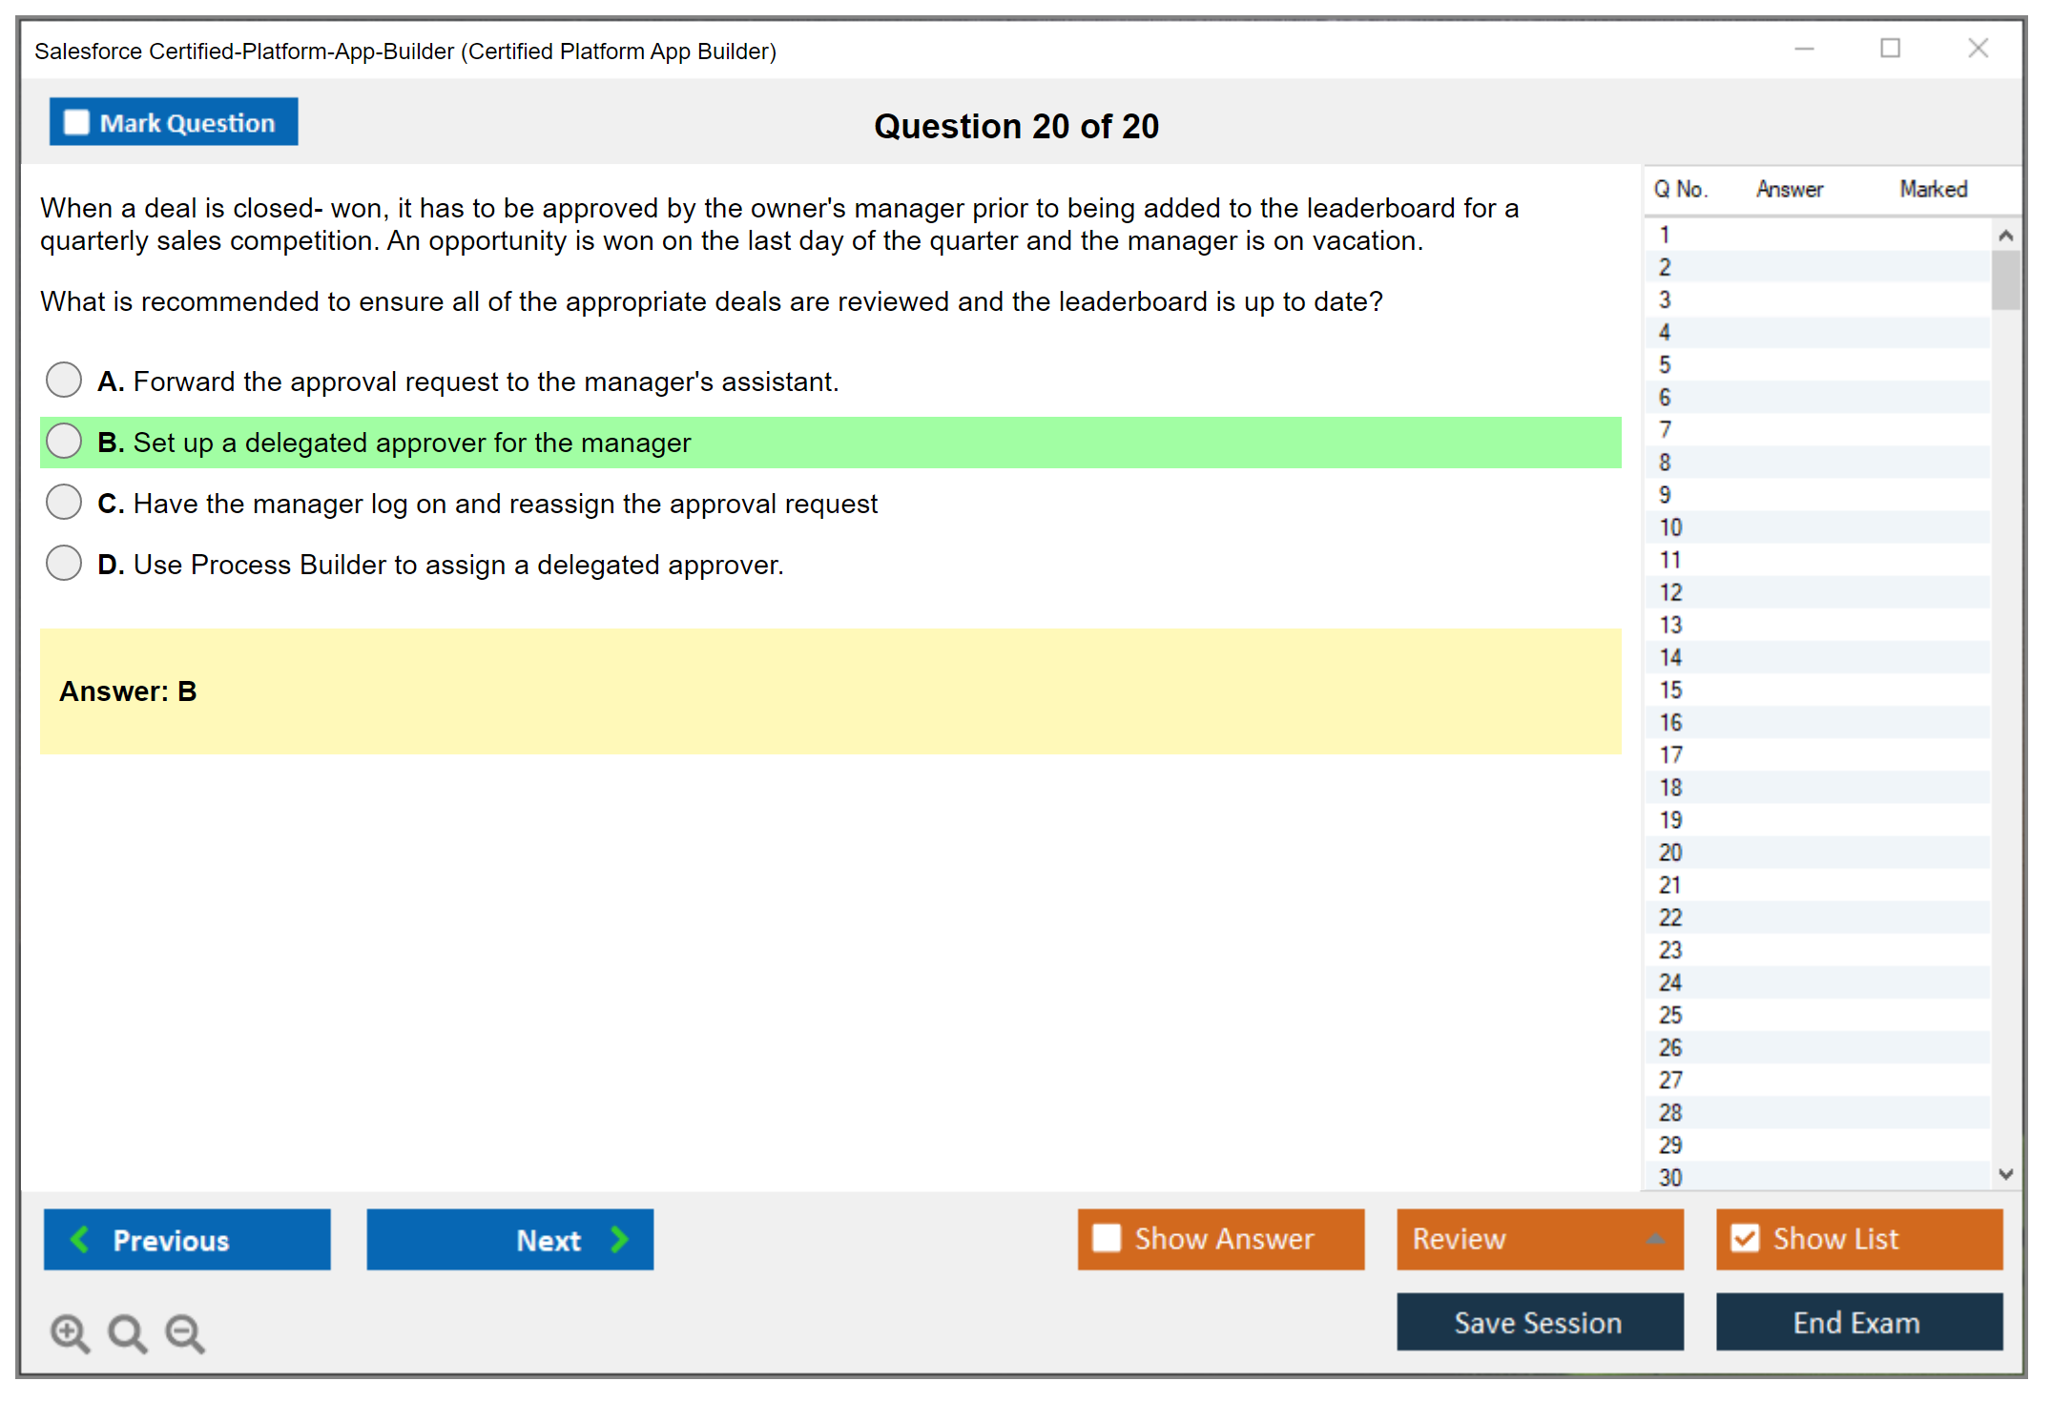2051x1402 pixels.
Task: Click the zoom in magnifier icon
Action: point(69,1332)
